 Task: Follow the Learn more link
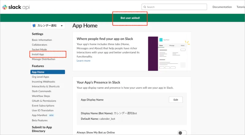tap(84, 61)
